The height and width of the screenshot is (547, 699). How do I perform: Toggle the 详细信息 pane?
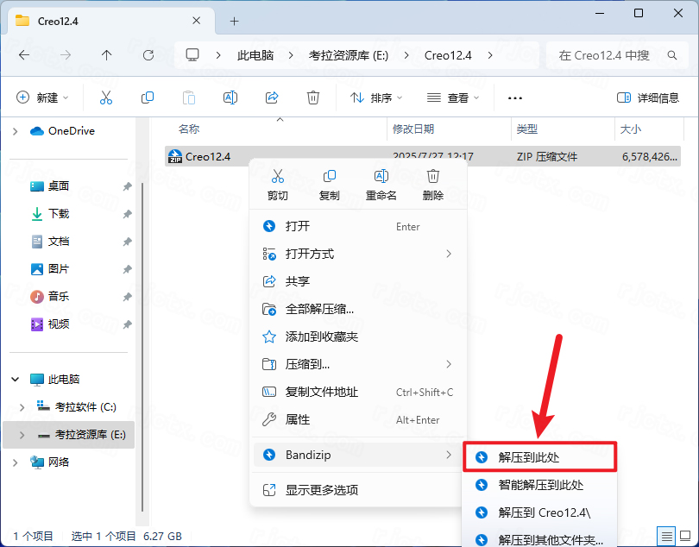(x=647, y=97)
